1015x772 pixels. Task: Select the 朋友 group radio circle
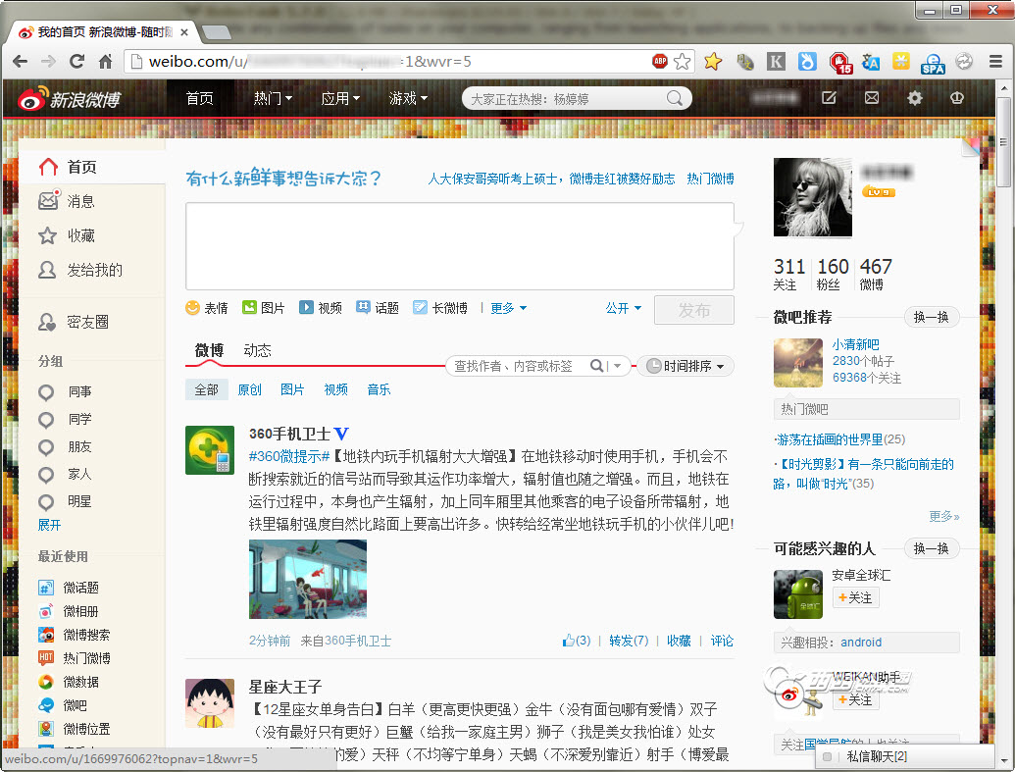46,447
